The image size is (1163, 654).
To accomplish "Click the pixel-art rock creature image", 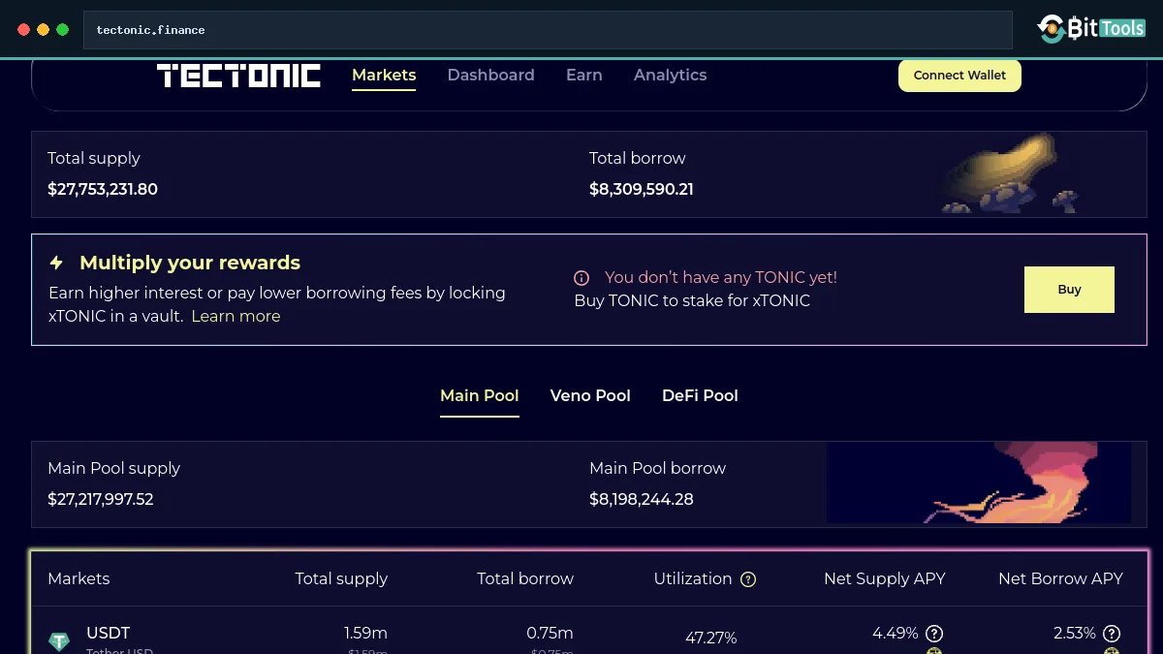I will pos(1009,174).
